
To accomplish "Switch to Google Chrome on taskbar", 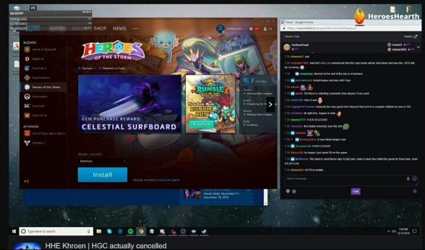I will point(141,231).
